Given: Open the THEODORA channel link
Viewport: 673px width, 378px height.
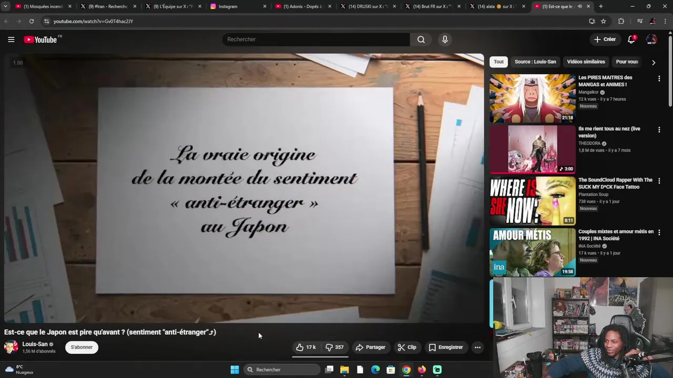Looking at the screenshot, I should tap(589, 143).
